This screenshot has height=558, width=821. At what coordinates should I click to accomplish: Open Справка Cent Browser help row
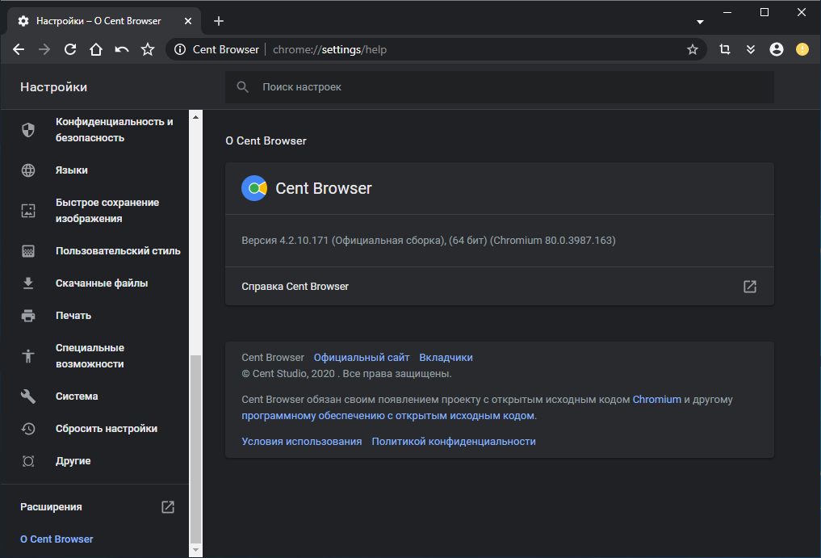(500, 286)
